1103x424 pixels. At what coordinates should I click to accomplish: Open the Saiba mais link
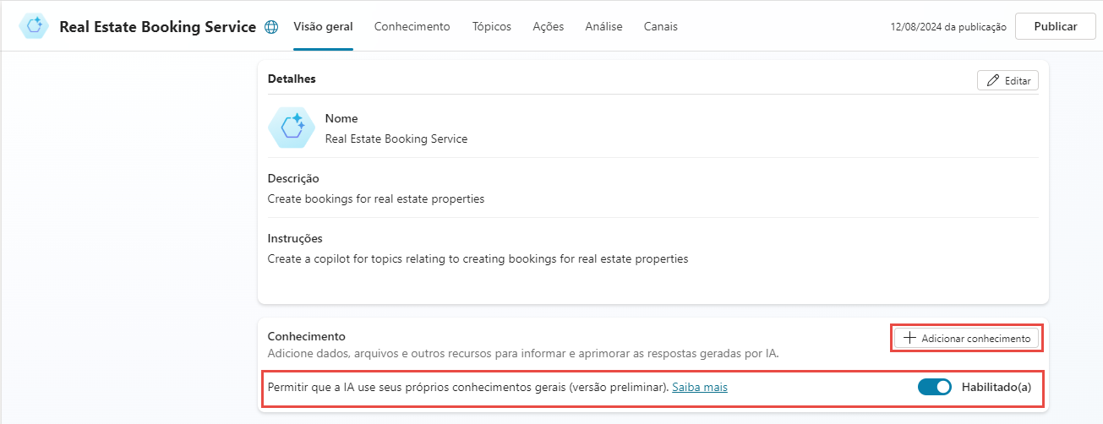[x=700, y=388]
